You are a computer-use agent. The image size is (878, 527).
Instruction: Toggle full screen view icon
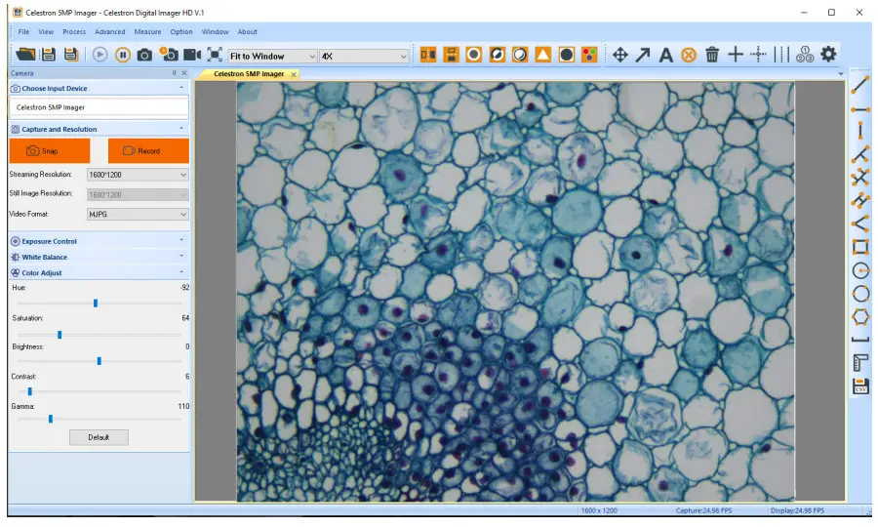coord(215,55)
